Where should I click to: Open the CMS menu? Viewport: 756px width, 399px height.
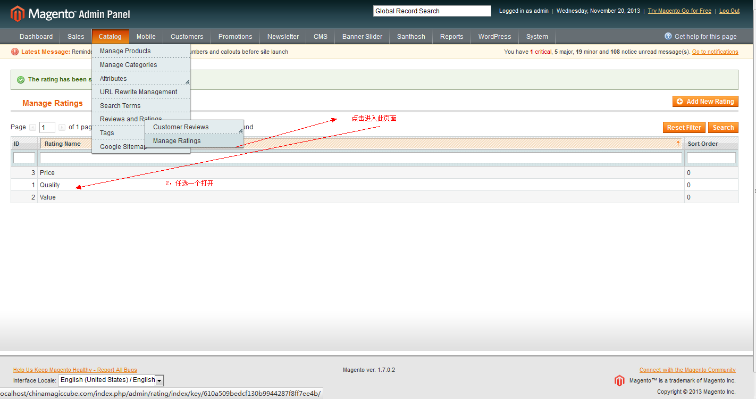[321, 37]
